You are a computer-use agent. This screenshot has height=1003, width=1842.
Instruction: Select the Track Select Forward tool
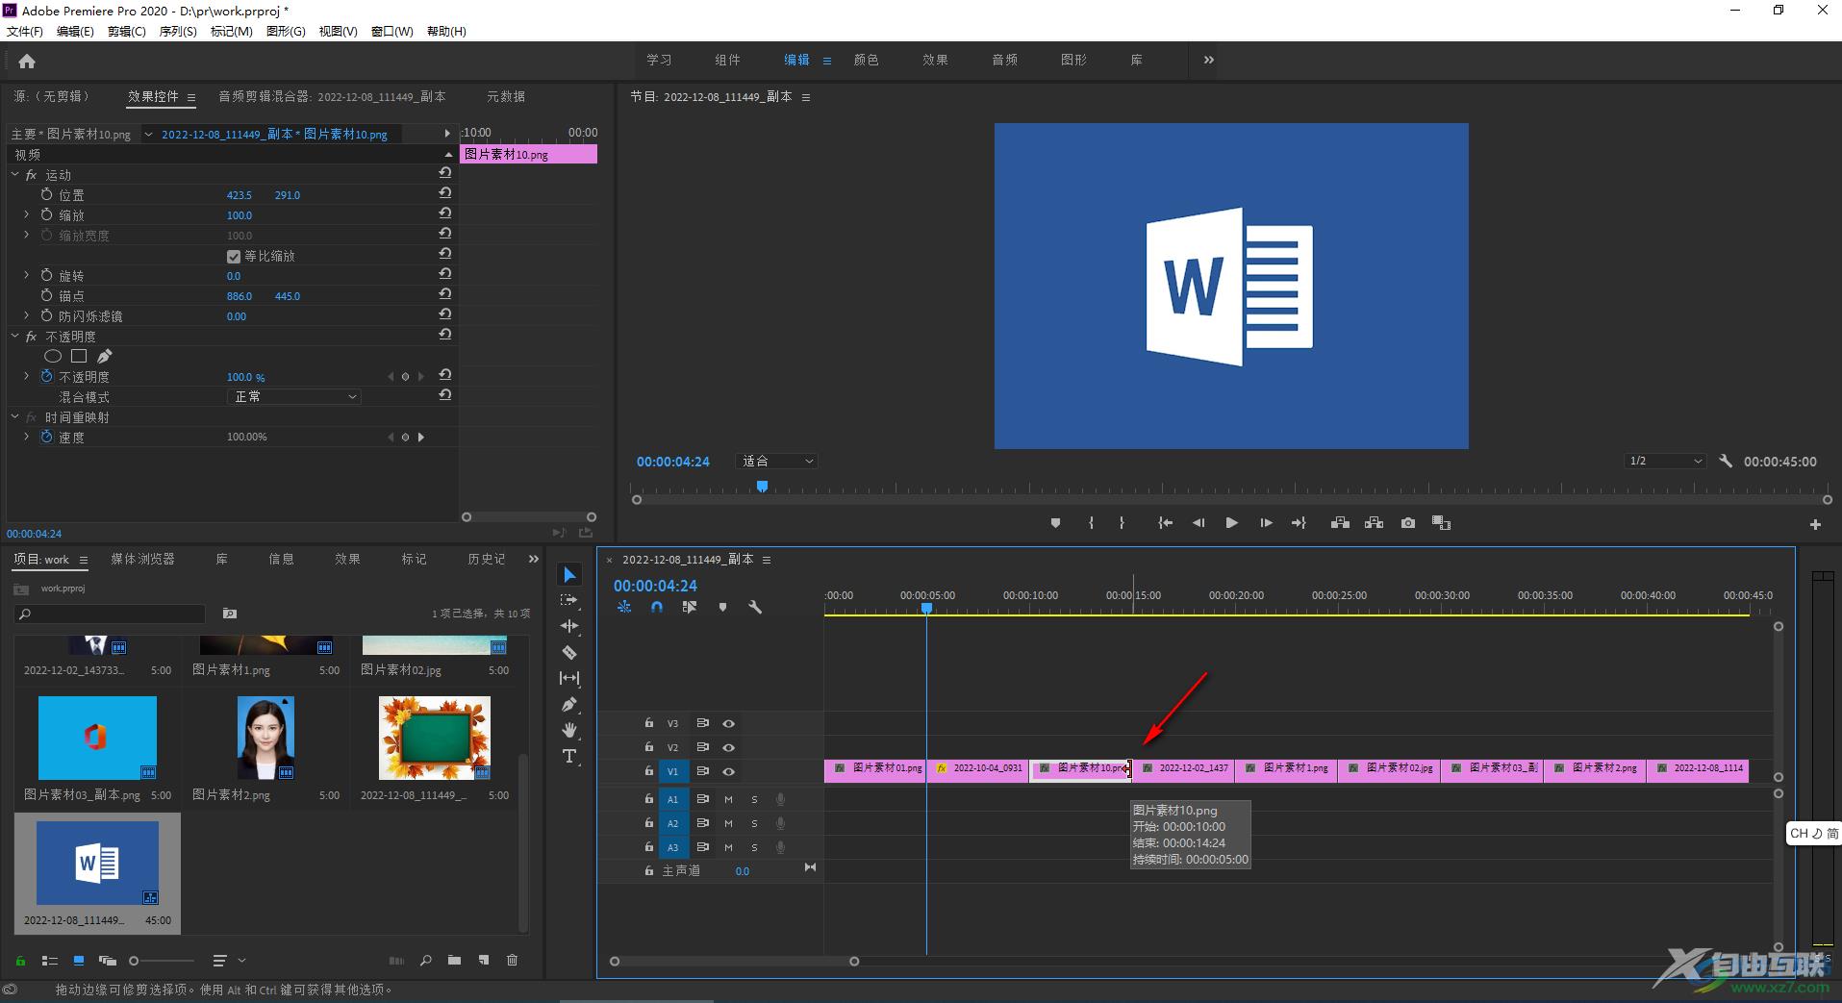(x=569, y=600)
